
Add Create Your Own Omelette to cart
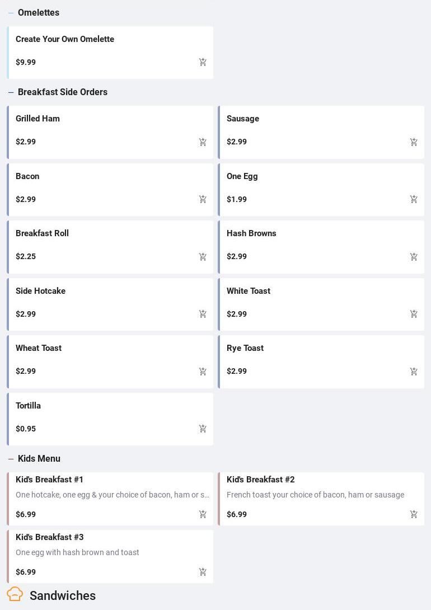click(203, 62)
